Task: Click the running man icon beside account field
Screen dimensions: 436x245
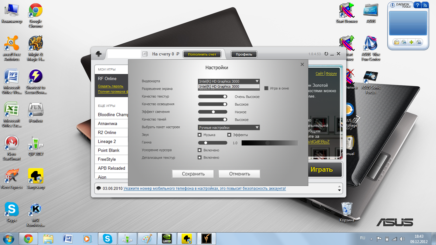Action: [x=145, y=54]
